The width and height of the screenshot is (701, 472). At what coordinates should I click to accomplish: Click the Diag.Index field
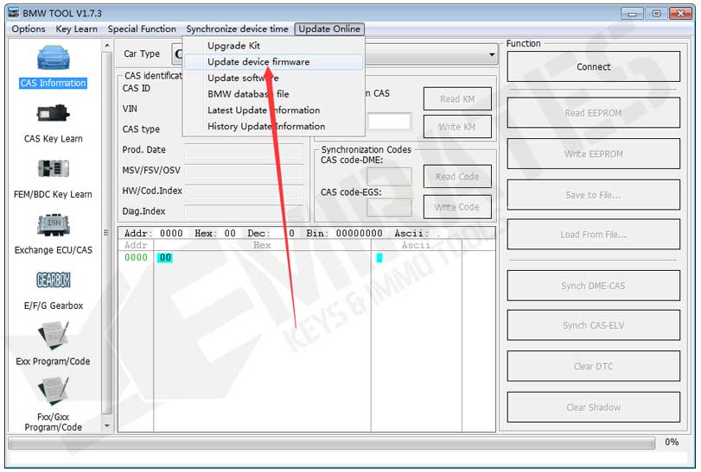pyautogui.click(x=244, y=211)
